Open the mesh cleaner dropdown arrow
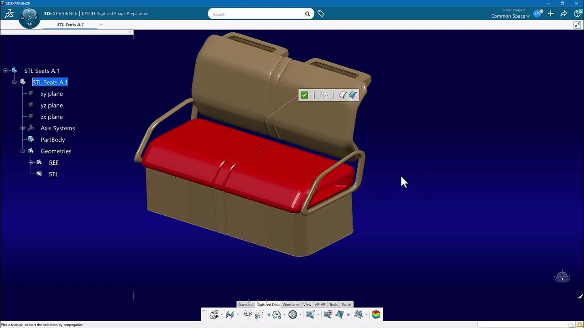Viewport: 584px width, 328px height. pos(284,314)
